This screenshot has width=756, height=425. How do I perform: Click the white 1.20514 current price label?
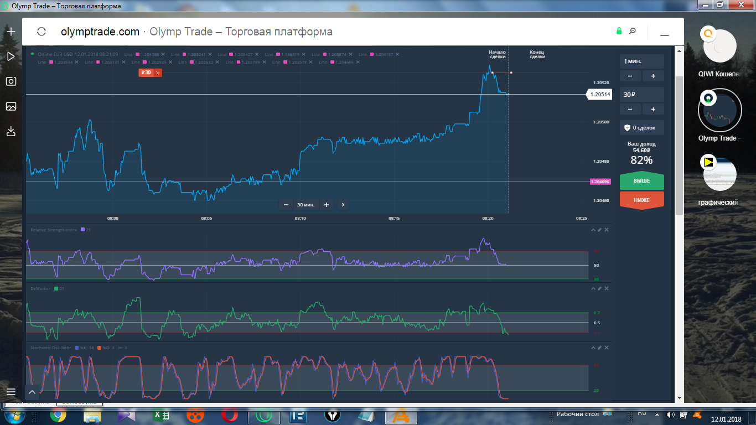click(599, 95)
